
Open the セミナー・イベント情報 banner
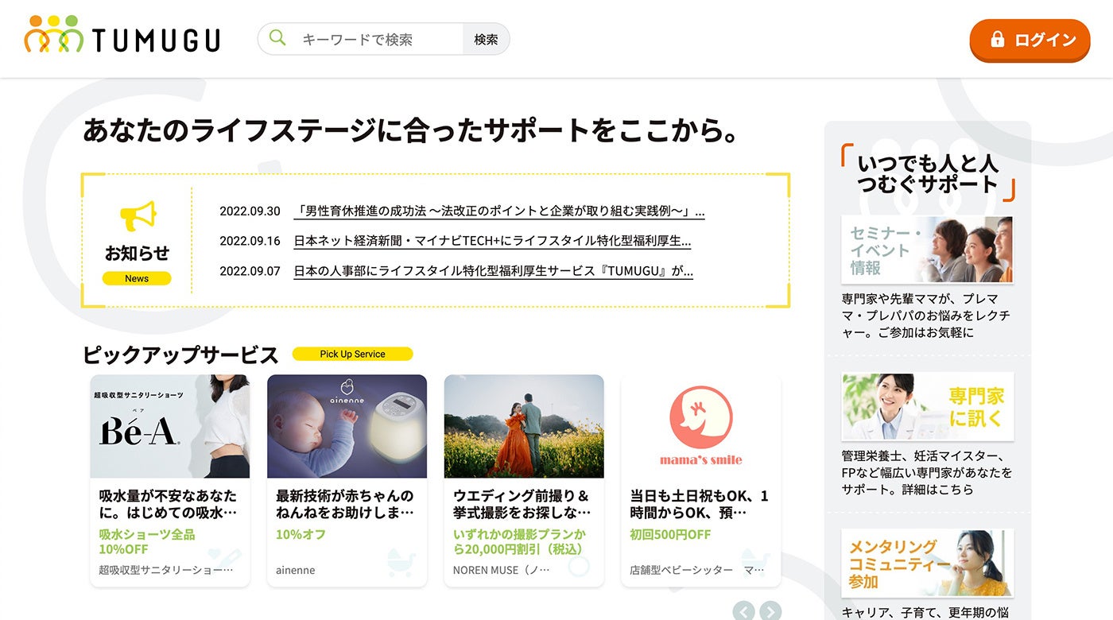[x=927, y=250]
